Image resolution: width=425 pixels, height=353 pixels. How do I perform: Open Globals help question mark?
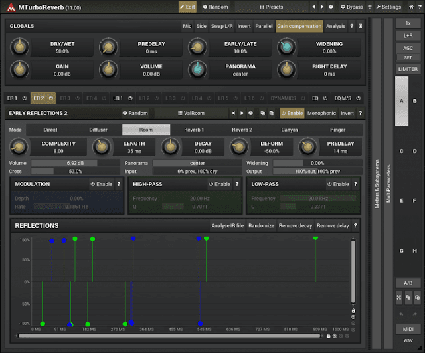click(351, 26)
